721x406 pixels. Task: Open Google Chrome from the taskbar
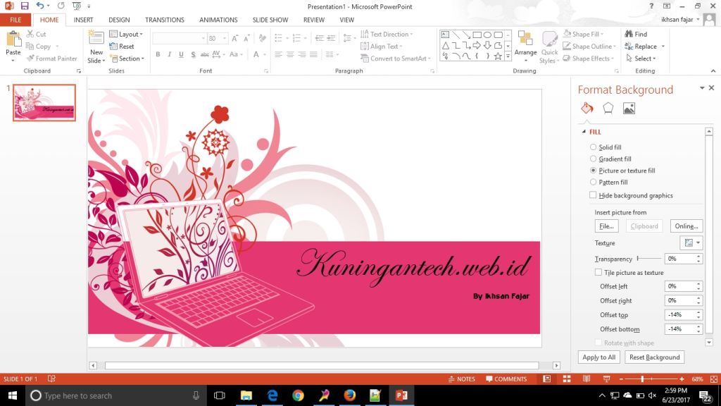[298, 395]
